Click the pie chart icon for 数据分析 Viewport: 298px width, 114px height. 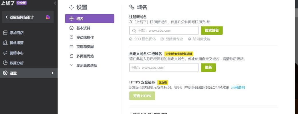[5, 63]
